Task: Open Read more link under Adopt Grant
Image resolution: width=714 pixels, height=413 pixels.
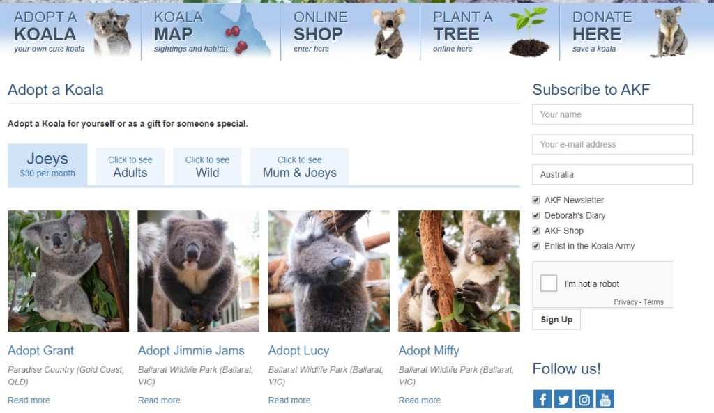Action: 29,400
